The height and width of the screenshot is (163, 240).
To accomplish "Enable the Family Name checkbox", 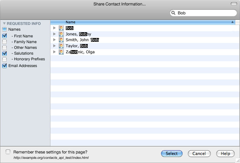I will click(x=4, y=42).
